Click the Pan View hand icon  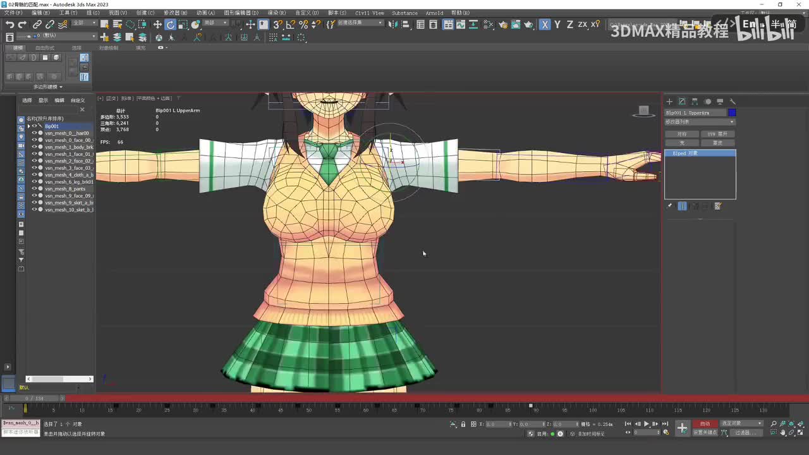(784, 433)
